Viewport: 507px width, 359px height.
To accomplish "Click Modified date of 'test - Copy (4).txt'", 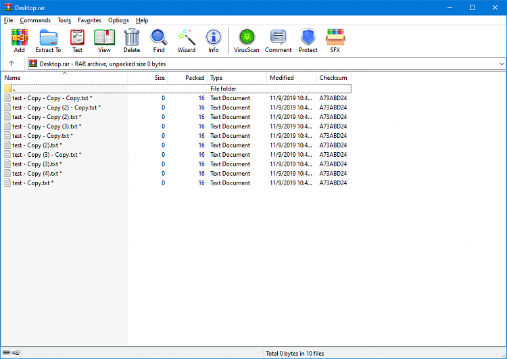I will point(291,173).
